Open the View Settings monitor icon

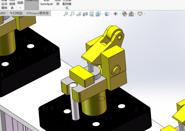pos(140,14)
